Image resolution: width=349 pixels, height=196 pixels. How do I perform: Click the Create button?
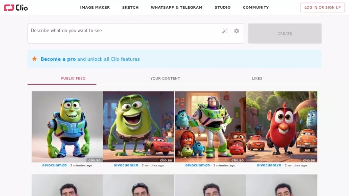click(285, 33)
